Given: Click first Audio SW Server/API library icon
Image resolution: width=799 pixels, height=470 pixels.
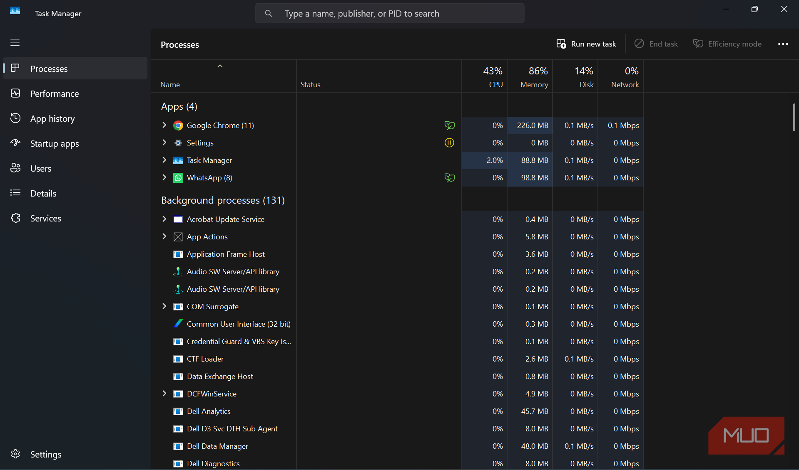Looking at the screenshot, I should point(178,272).
